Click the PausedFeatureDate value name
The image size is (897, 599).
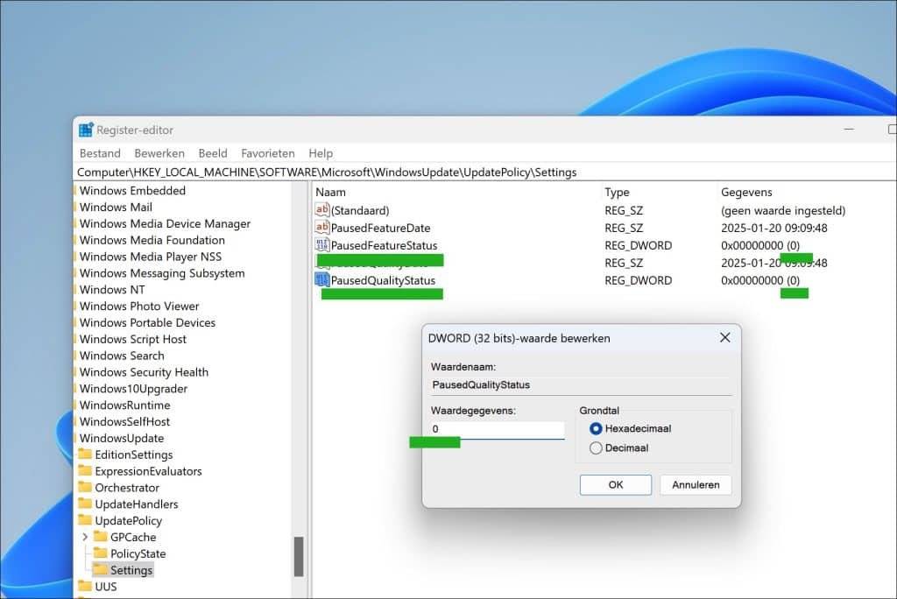click(x=380, y=228)
